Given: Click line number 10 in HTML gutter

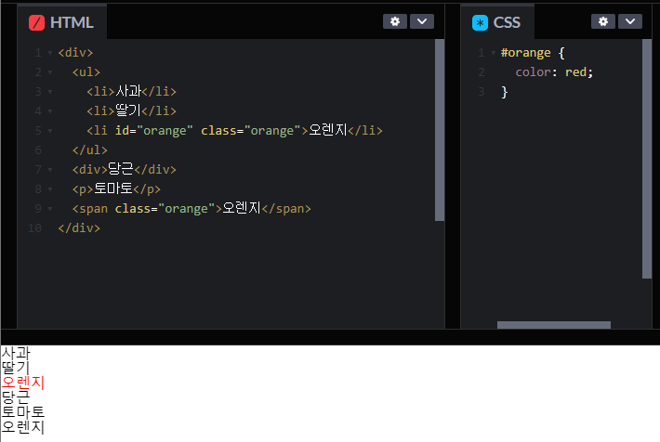Looking at the screenshot, I should 34,227.
